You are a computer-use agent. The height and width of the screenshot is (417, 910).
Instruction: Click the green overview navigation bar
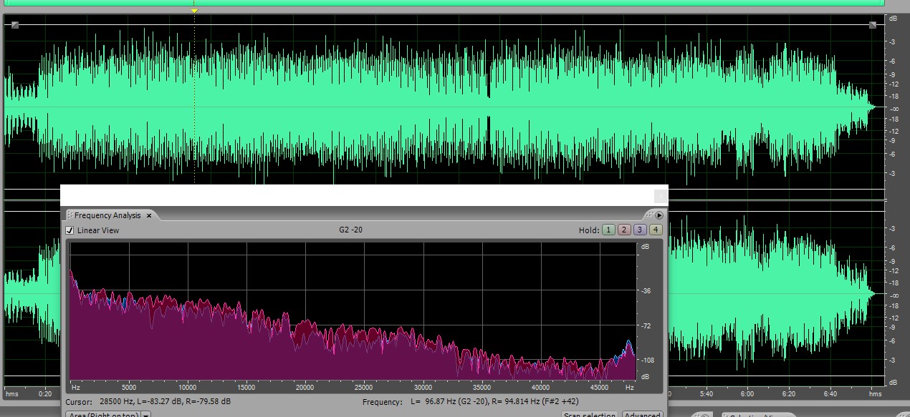(444, 3)
